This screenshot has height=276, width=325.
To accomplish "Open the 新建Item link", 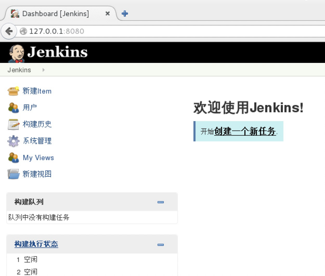I will pos(37,91).
